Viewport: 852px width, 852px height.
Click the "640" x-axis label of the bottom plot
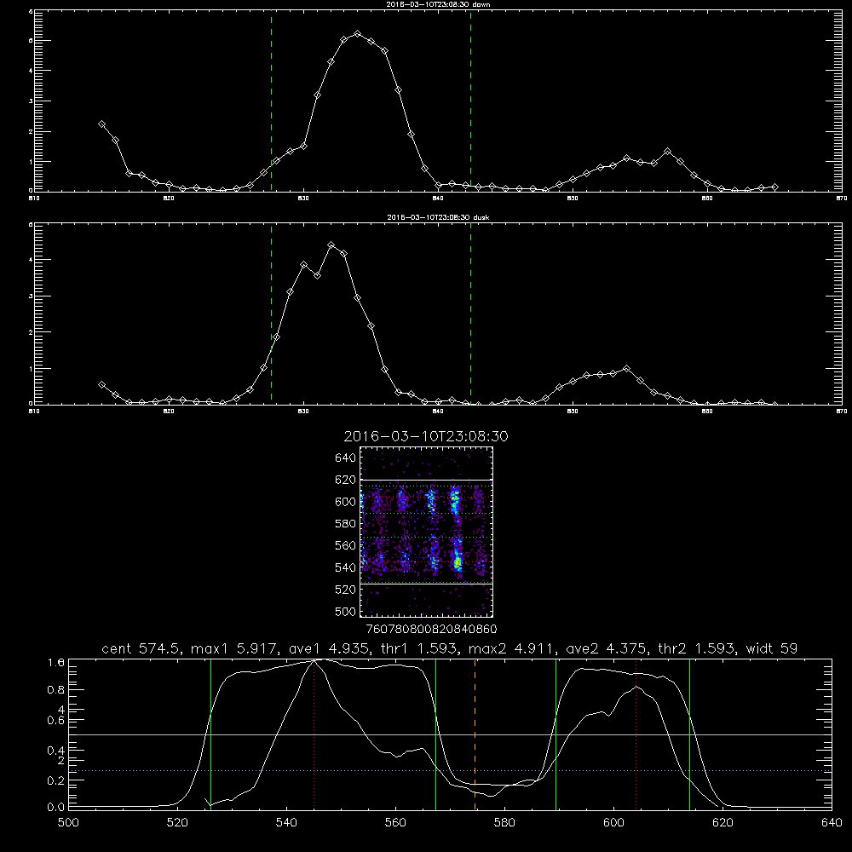pos(832,822)
